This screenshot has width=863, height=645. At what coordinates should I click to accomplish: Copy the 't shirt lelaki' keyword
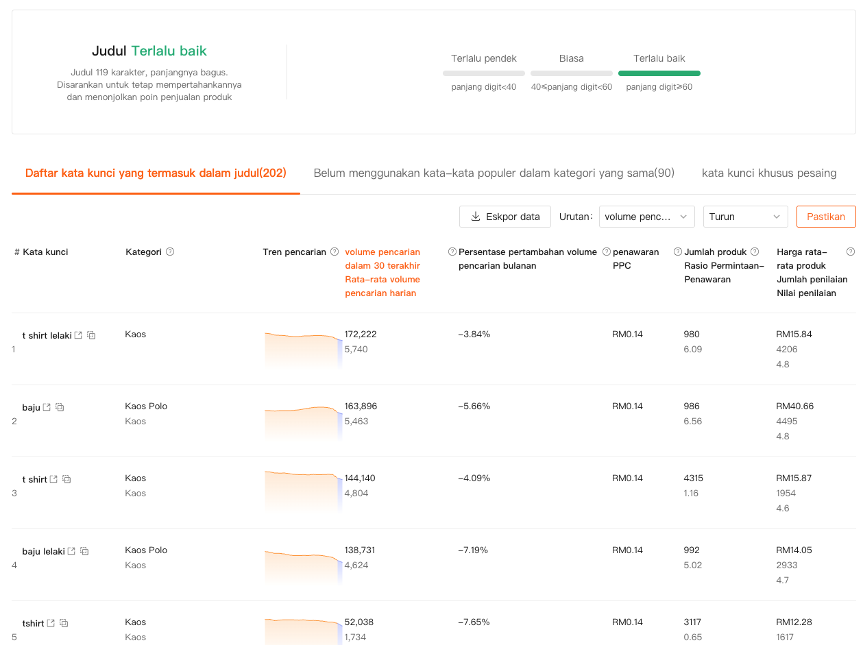tap(91, 335)
